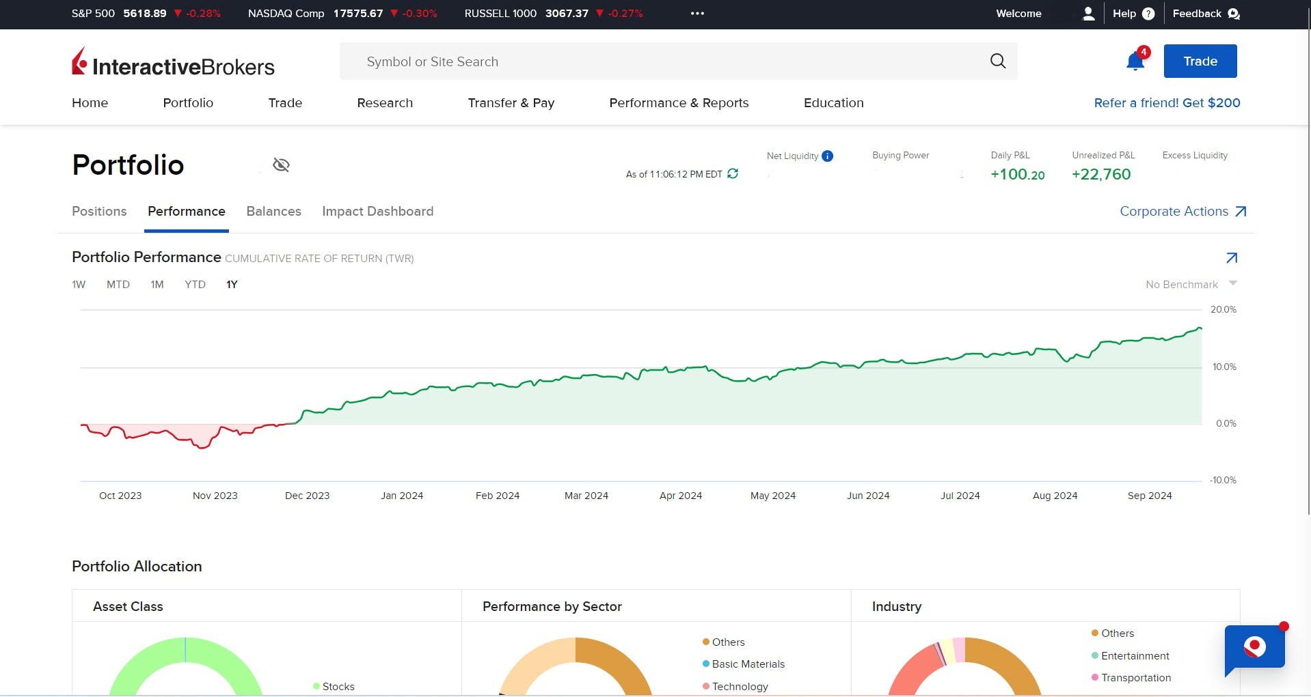
Task: Switch to the Balances tab
Action: pyautogui.click(x=273, y=212)
